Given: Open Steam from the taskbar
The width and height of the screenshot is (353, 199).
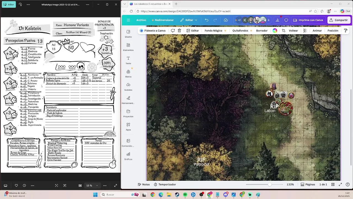Looking at the screenshot, I should click(x=177, y=195).
